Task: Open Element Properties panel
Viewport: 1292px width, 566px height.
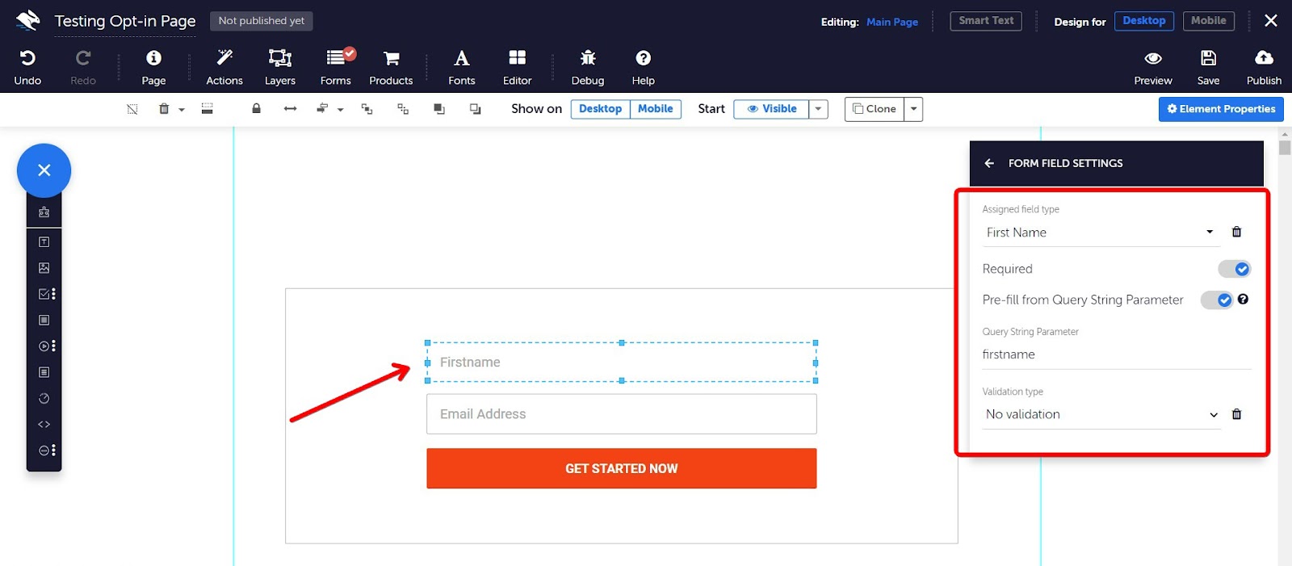Action: [x=1221, y=109]
